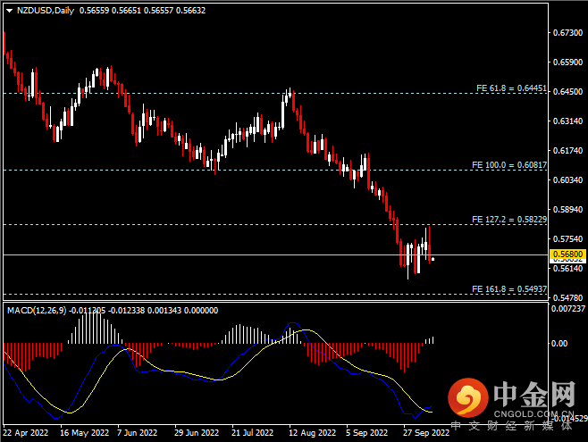The height and width of the screenshot is (442, 588).
Task: Click the 27 Sep 2022 date label
Action: pyautogui.click(x=426, y=433)
